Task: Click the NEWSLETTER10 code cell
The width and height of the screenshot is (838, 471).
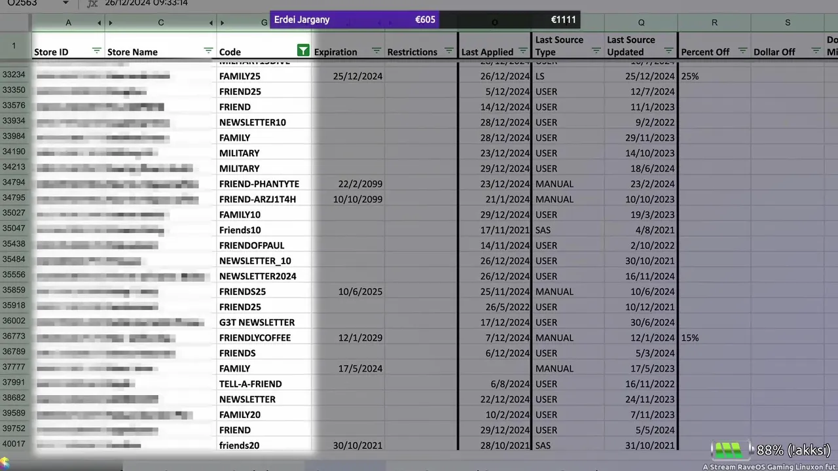Action: (264, 122)
